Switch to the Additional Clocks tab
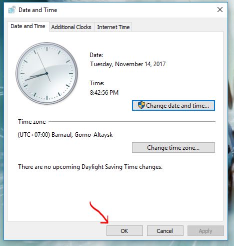The width and height of the screenshot is (234, 246). pos(71,27)
